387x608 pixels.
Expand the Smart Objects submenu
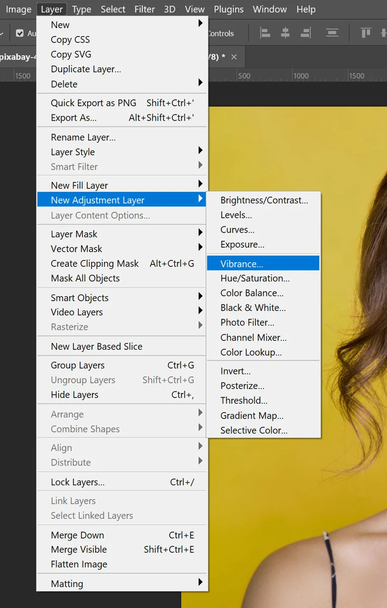click(122, 298)
